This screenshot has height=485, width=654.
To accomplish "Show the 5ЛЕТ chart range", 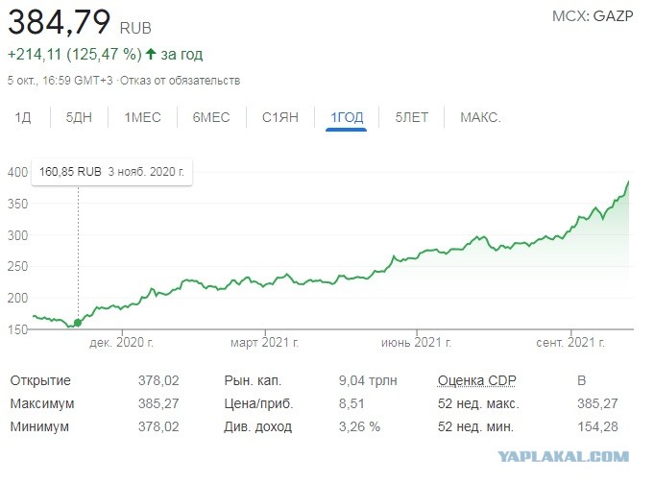I will pyautogui.click(x=412, y=117).
